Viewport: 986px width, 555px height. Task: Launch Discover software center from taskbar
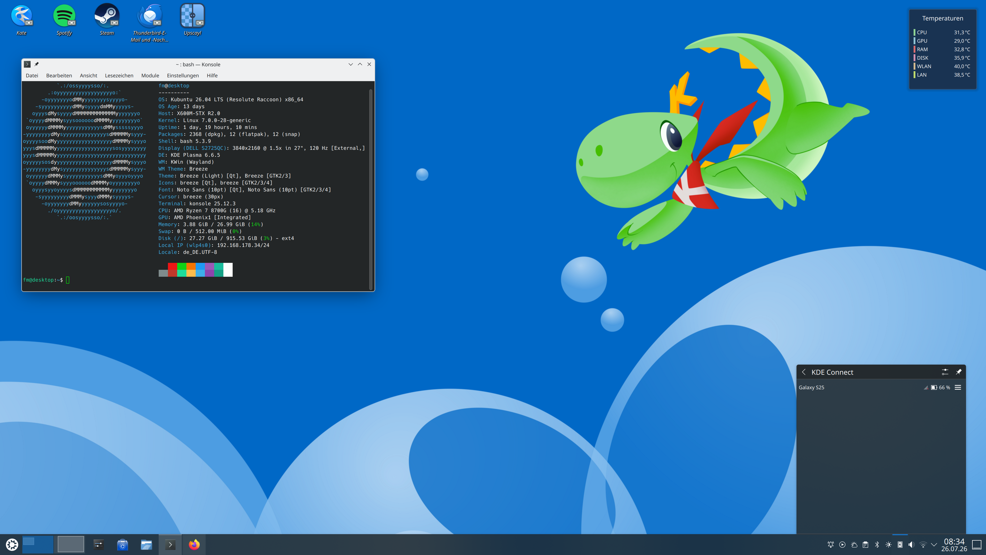click(122, 544)
